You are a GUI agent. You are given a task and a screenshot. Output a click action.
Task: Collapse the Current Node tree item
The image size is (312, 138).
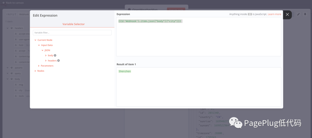(x=36, y=40)
